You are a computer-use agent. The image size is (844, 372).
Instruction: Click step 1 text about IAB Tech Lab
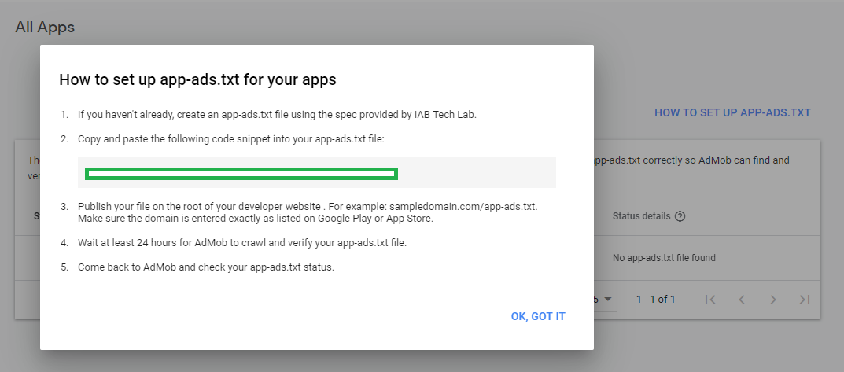click(x=277, y=115)
